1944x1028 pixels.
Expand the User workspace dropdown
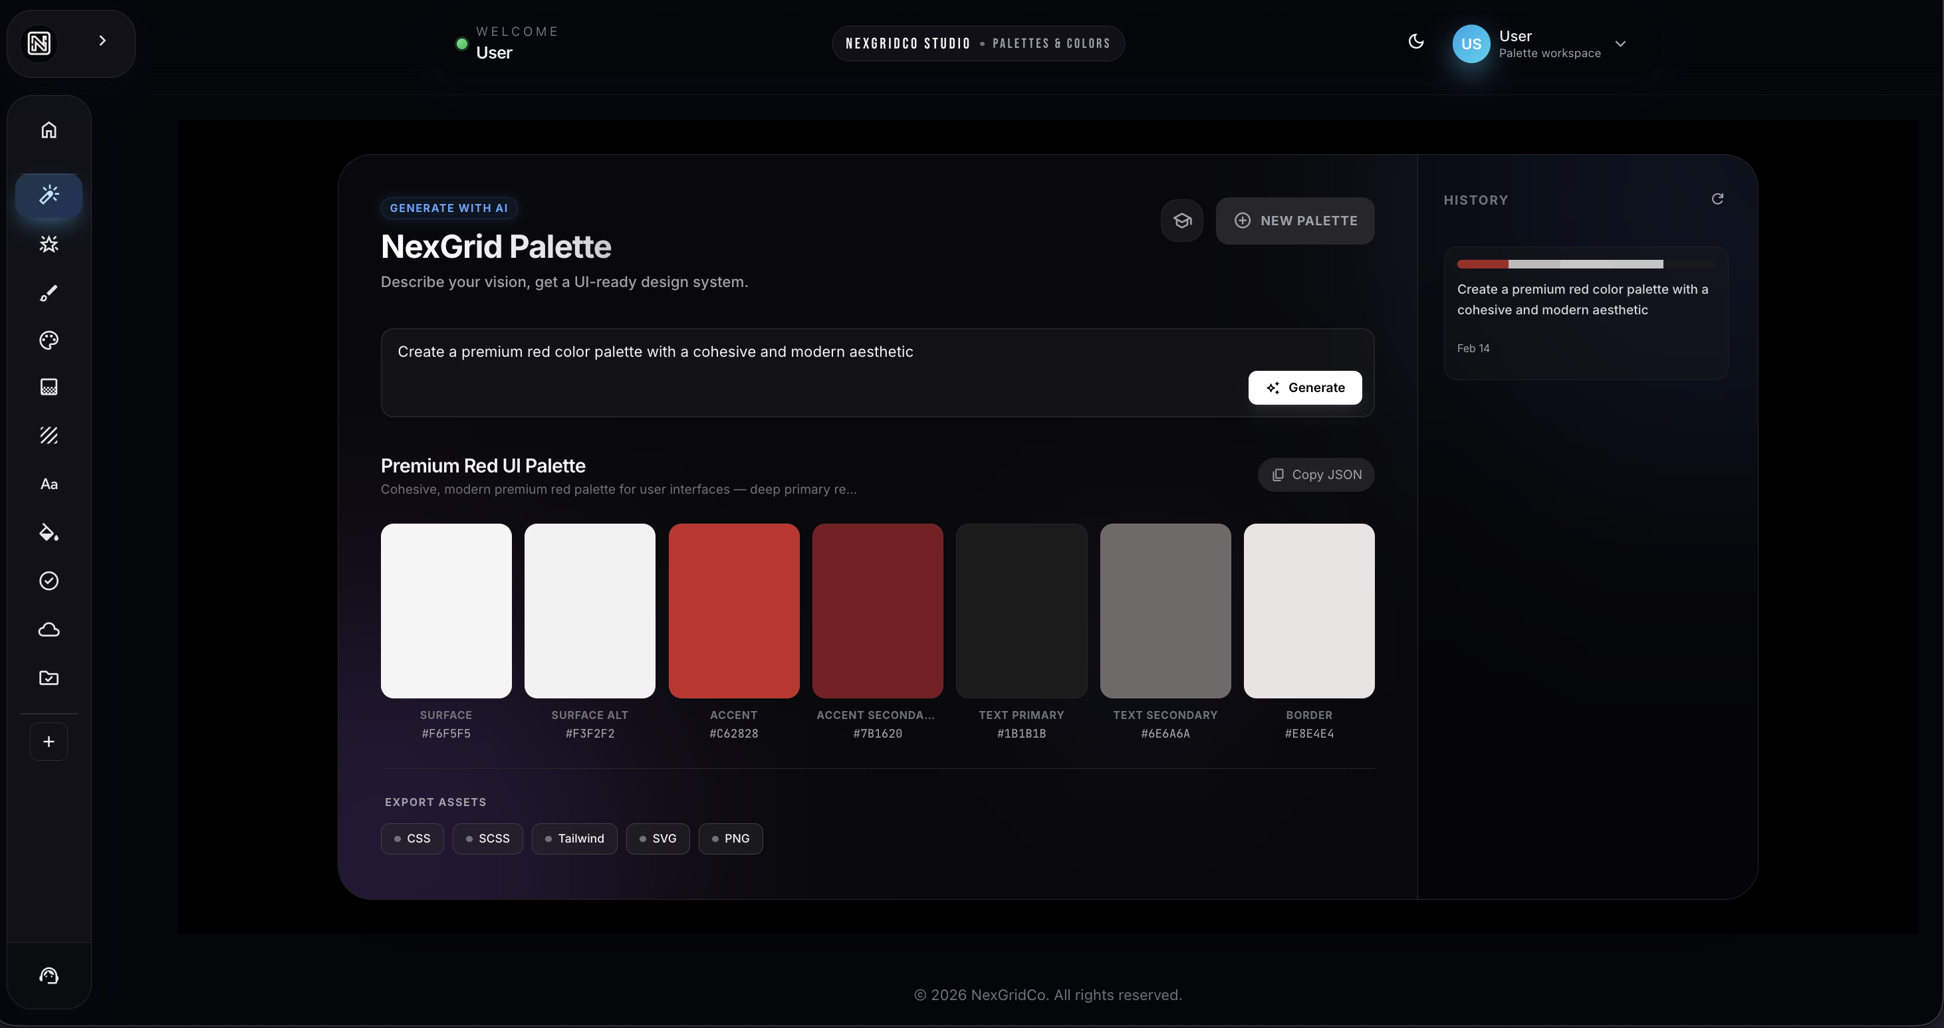[x=1621, y=44]
